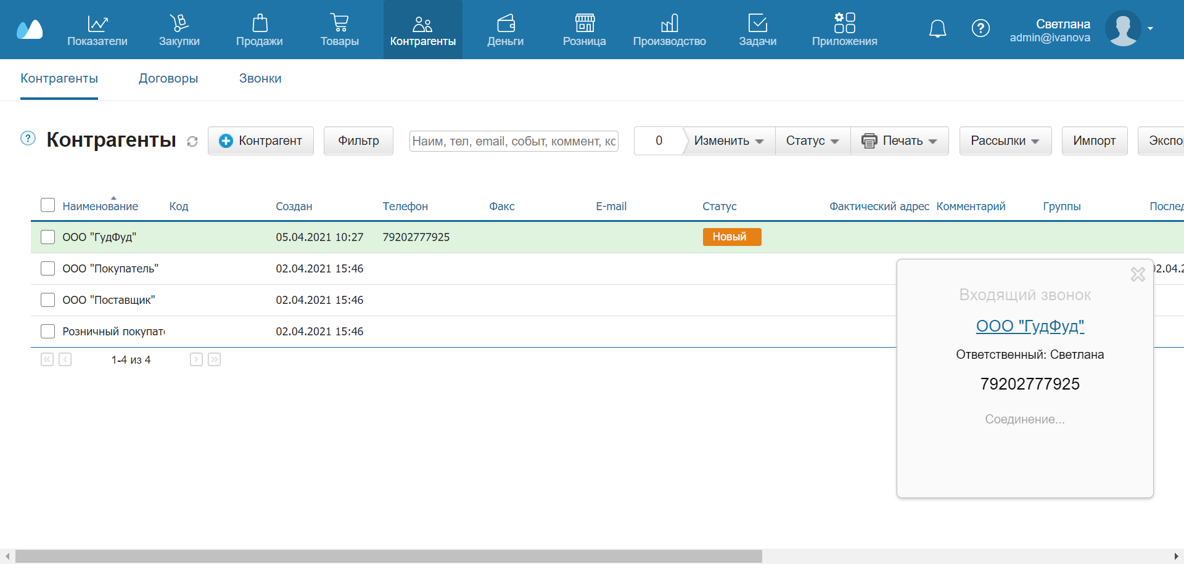Tick the ООО "Поставщик" row checkbox
1184x564 pixels.
point(47,300)
